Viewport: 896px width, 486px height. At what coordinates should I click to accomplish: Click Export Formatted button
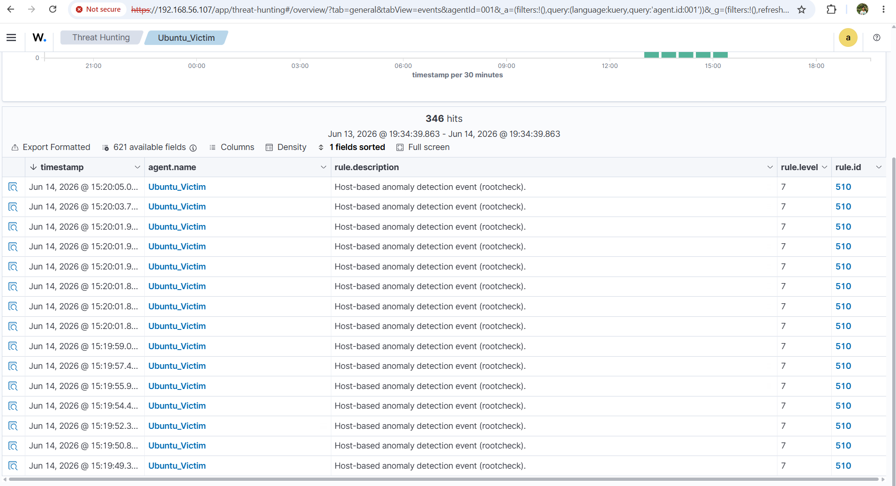click(x=51, y=147)
